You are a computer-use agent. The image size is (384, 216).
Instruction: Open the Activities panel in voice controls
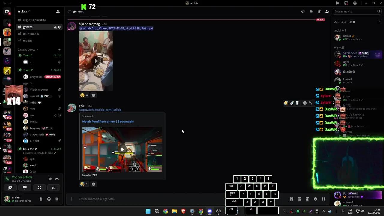(39, 187)
